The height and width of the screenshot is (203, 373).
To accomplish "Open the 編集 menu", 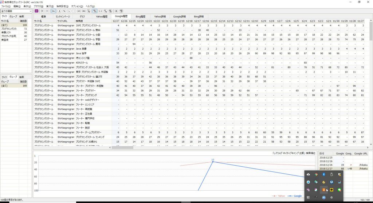I will (17, 7).
